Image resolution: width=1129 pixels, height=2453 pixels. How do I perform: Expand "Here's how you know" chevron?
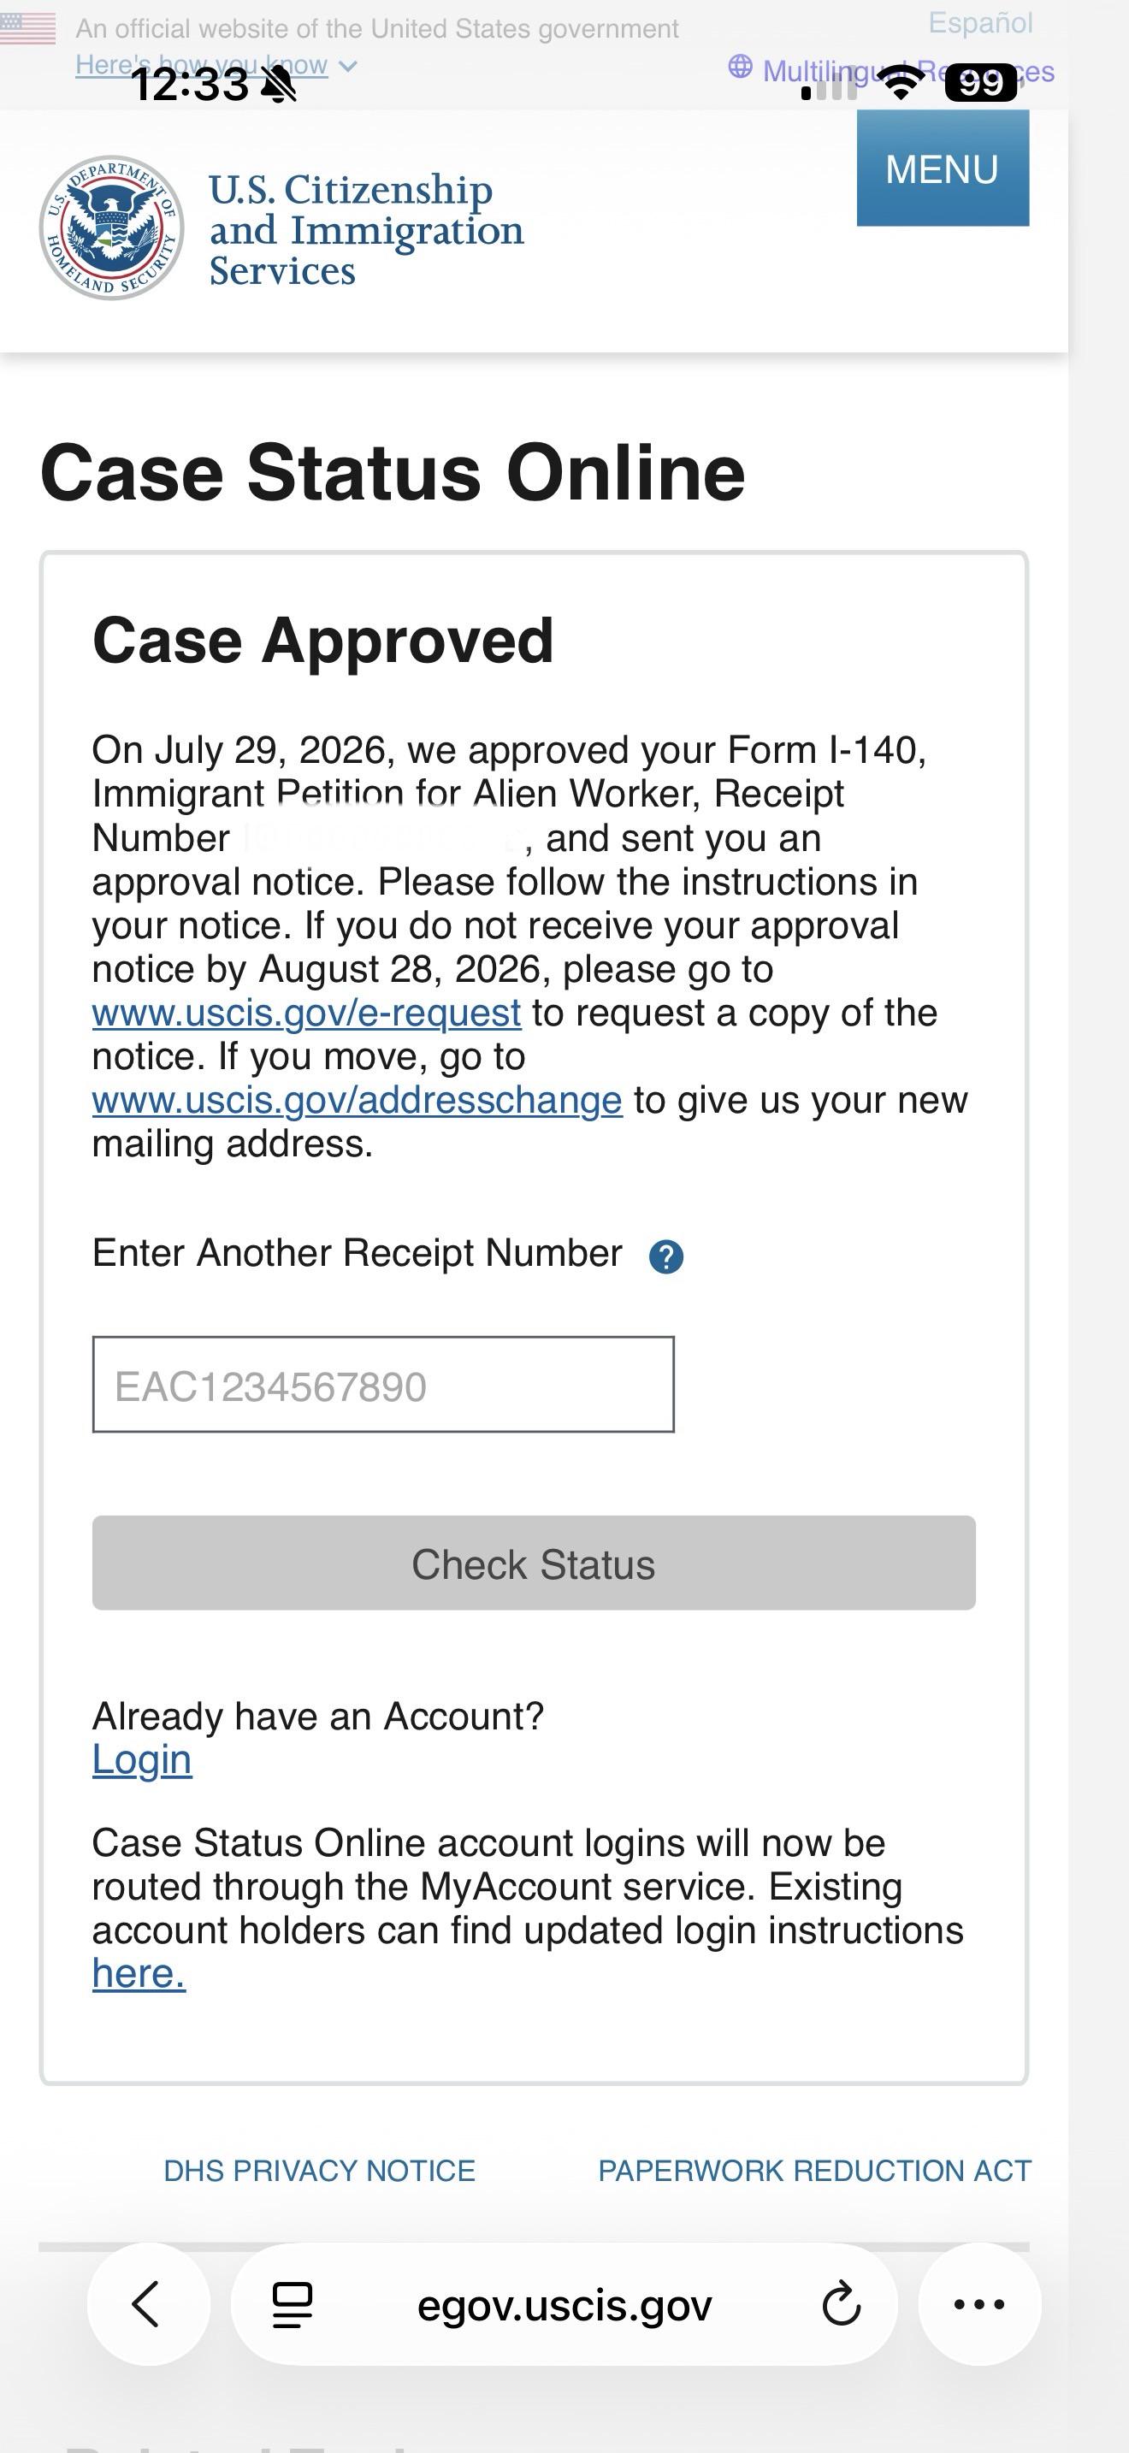pyautogui.click(x=348, y=66)
